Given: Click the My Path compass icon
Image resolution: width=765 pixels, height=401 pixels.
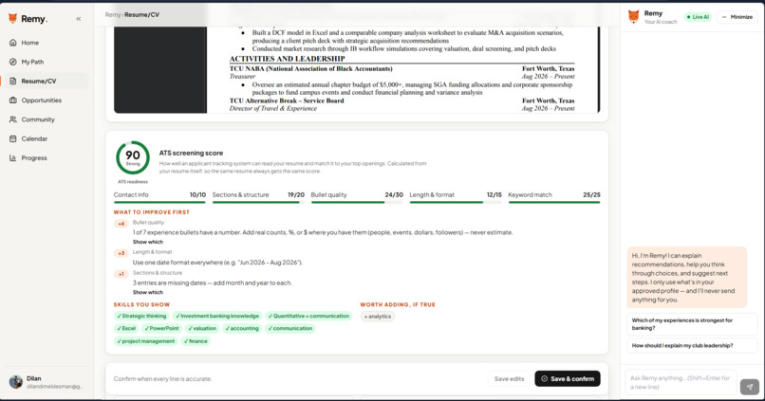Looking at the screenshot, I should click(12, 62).
